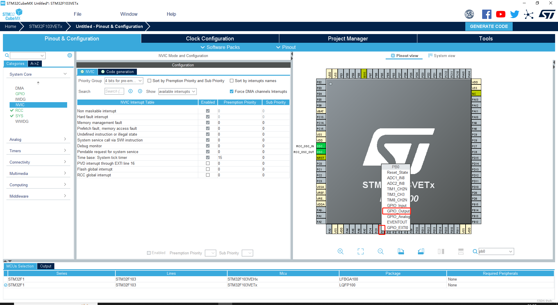Click the previous search result arrow
Image resolution: width=558 pixels, height=305 pixels.
click(130, 91)
